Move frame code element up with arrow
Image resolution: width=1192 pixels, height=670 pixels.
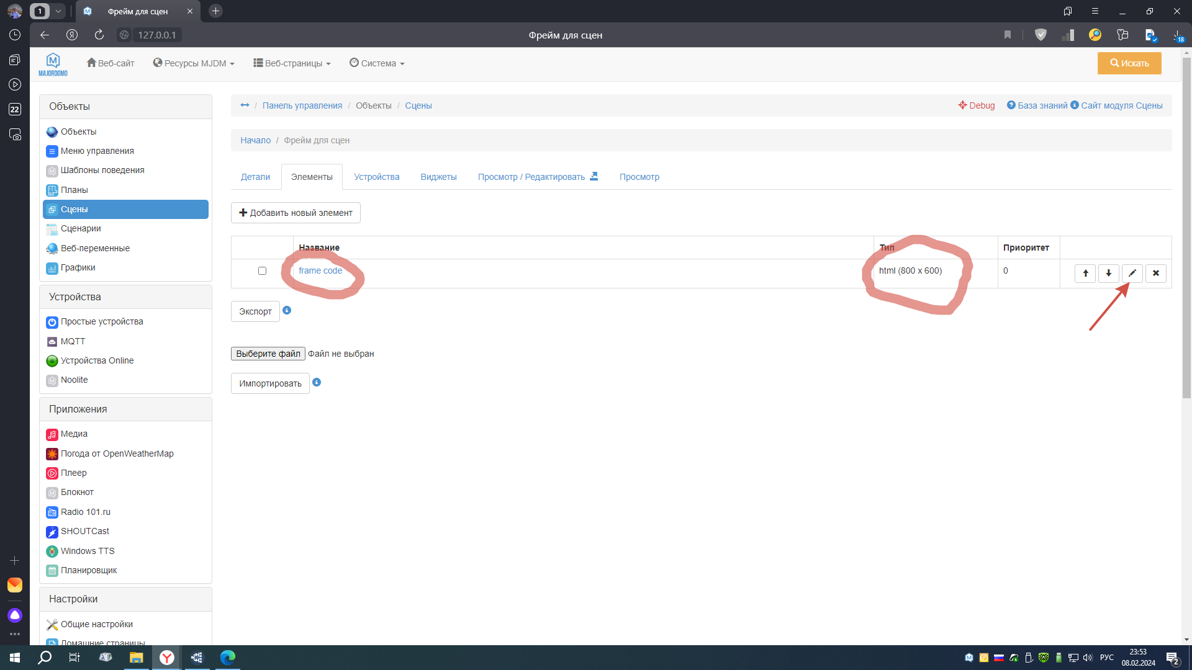[1085, 274]
